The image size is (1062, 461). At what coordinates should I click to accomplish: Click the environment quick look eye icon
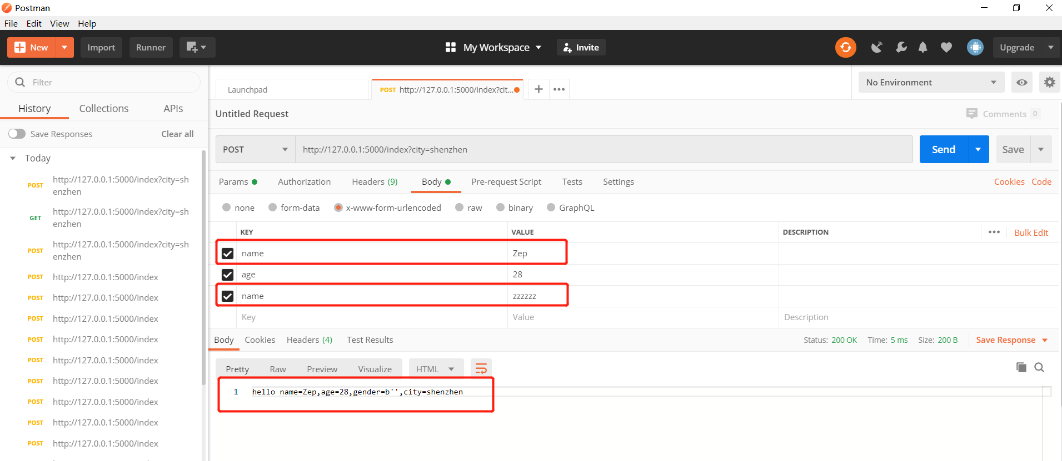pyautogui.click(x=1022, y=82)
